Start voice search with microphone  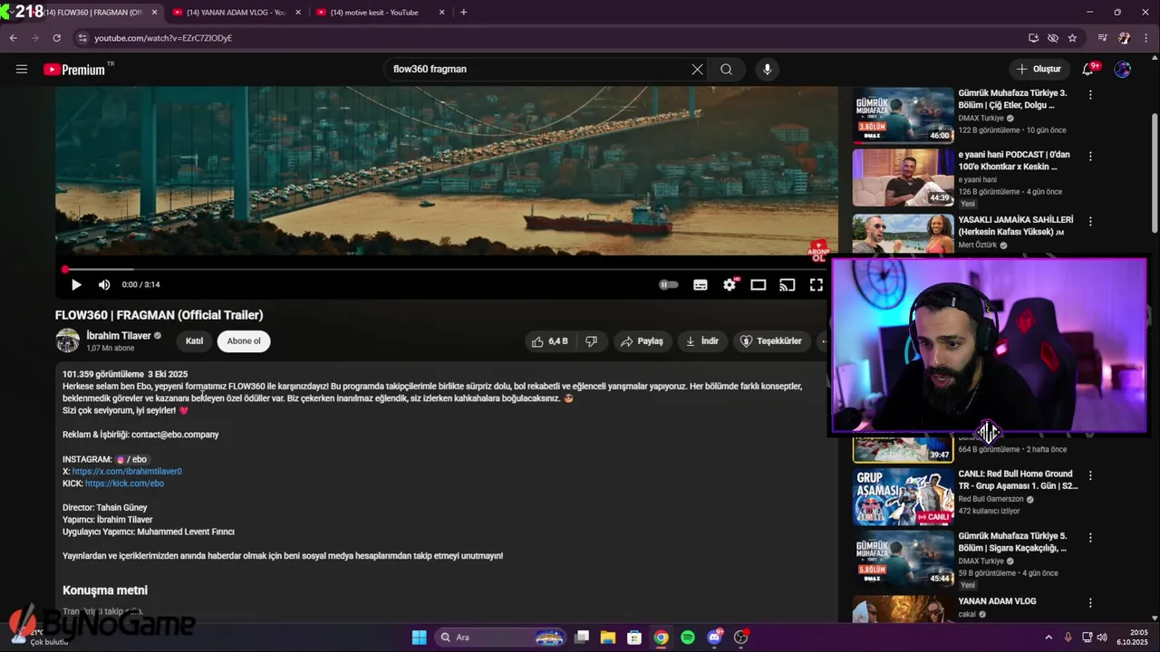[x=767, y=69]
